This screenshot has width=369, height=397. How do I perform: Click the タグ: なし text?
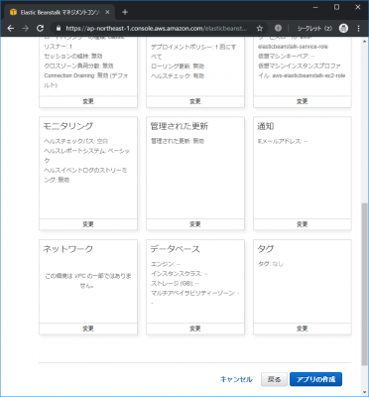(271, 264)
